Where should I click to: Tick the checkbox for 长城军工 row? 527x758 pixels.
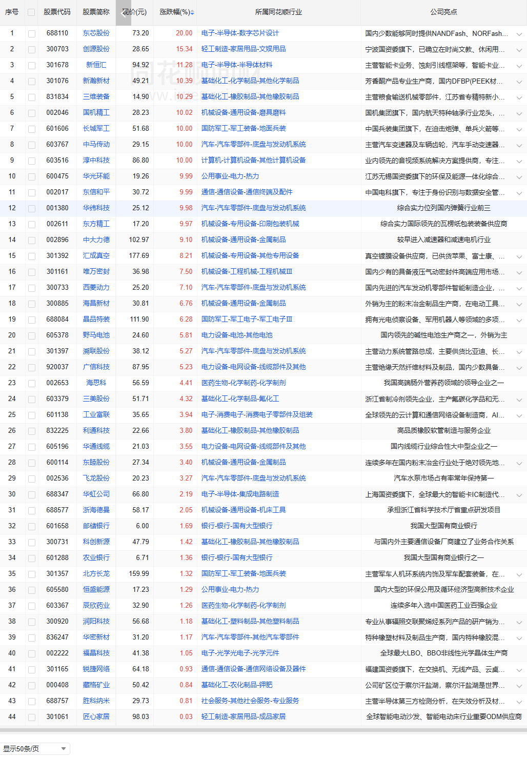(32, 129)
